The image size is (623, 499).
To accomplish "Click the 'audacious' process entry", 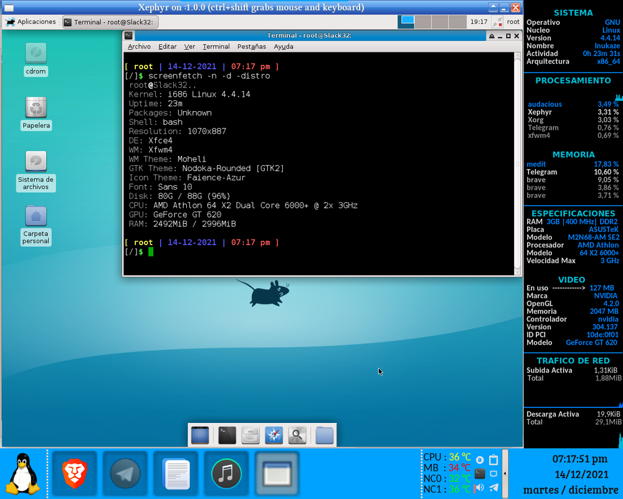I will (545, 104).
